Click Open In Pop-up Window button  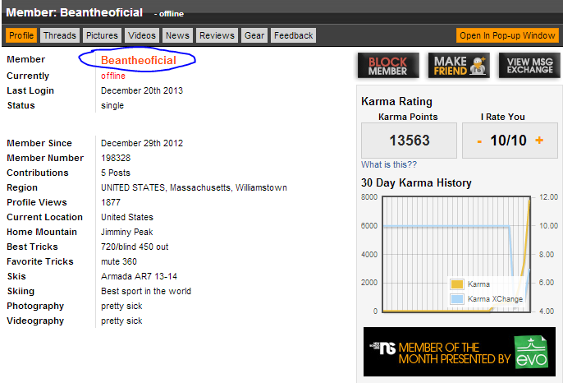[x=507, y=35]
